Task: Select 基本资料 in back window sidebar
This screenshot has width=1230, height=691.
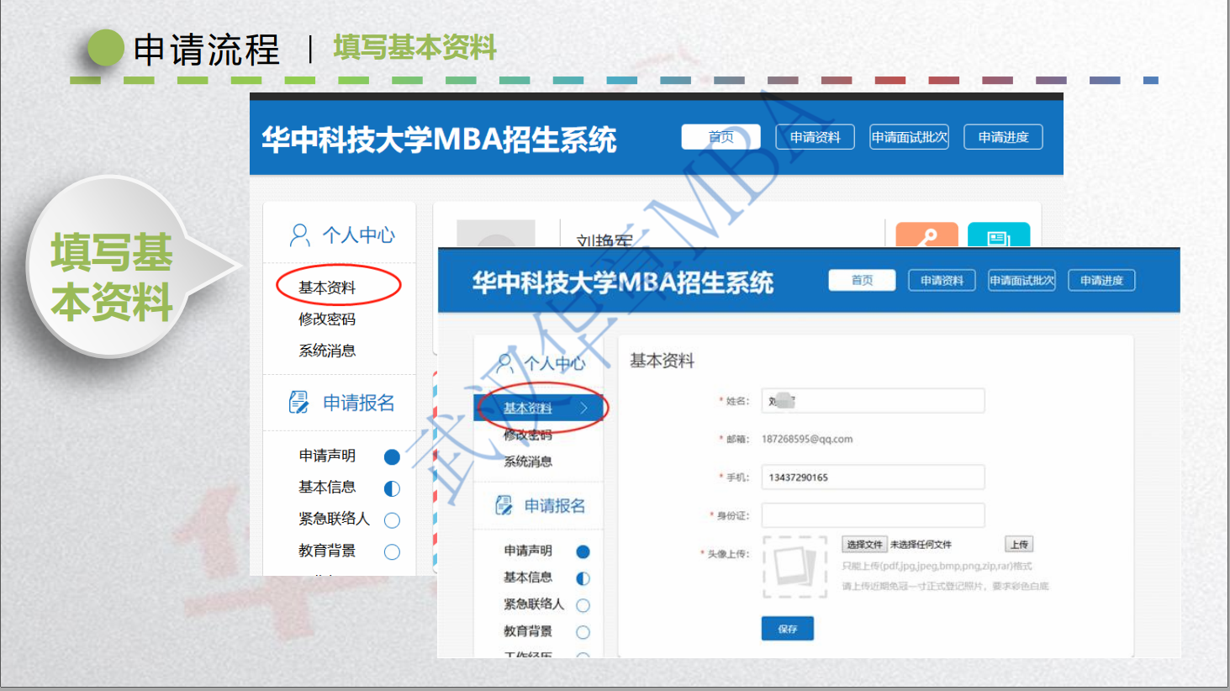Action: point(327,287)
